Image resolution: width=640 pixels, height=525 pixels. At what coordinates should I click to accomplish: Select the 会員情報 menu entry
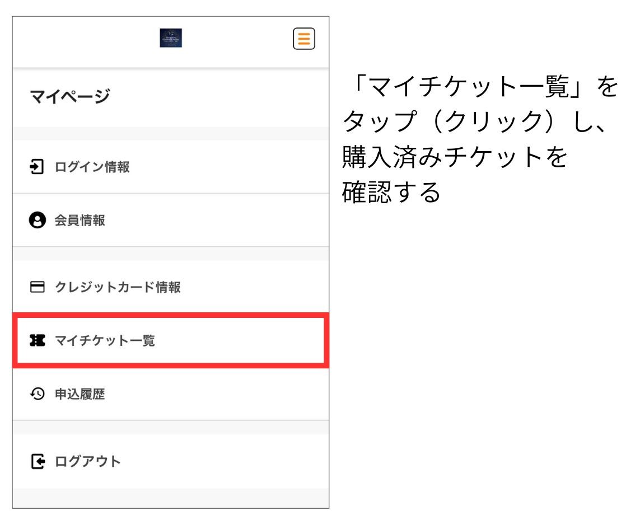click(x=80, y=221)
